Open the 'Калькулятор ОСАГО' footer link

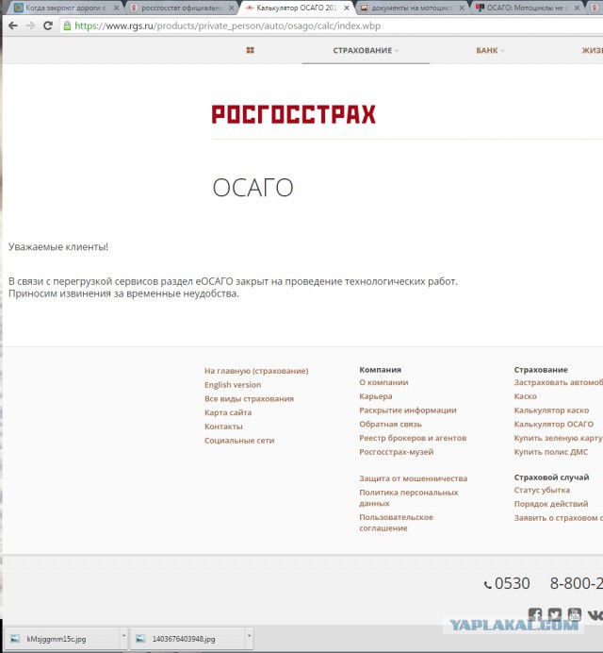tap(553, 424)
